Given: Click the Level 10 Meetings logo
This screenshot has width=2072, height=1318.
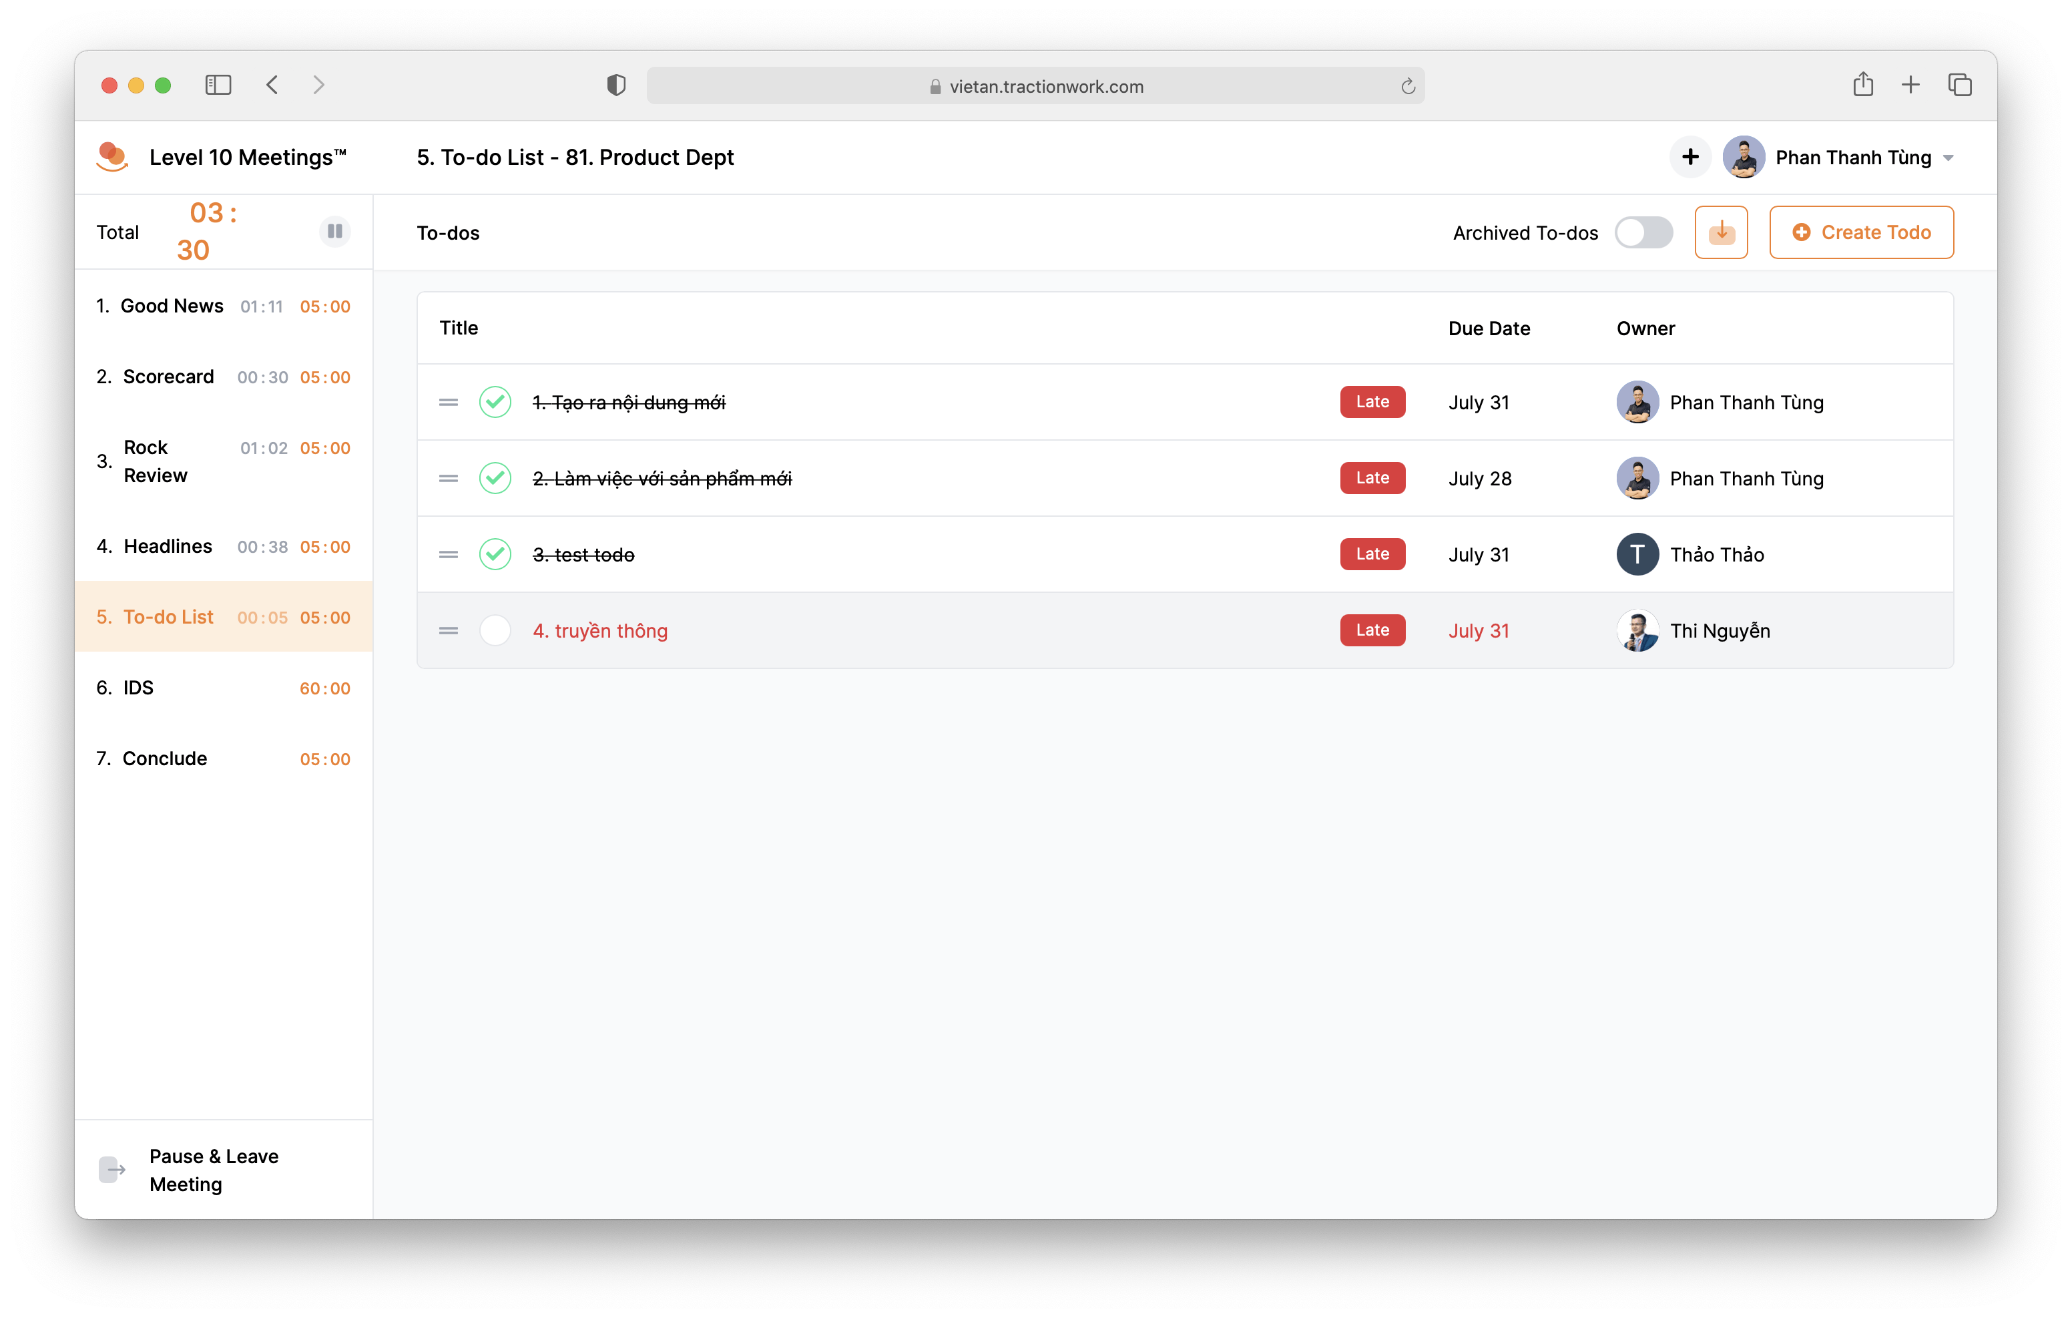Looking at the screenshot, I should tap(113, 157).
